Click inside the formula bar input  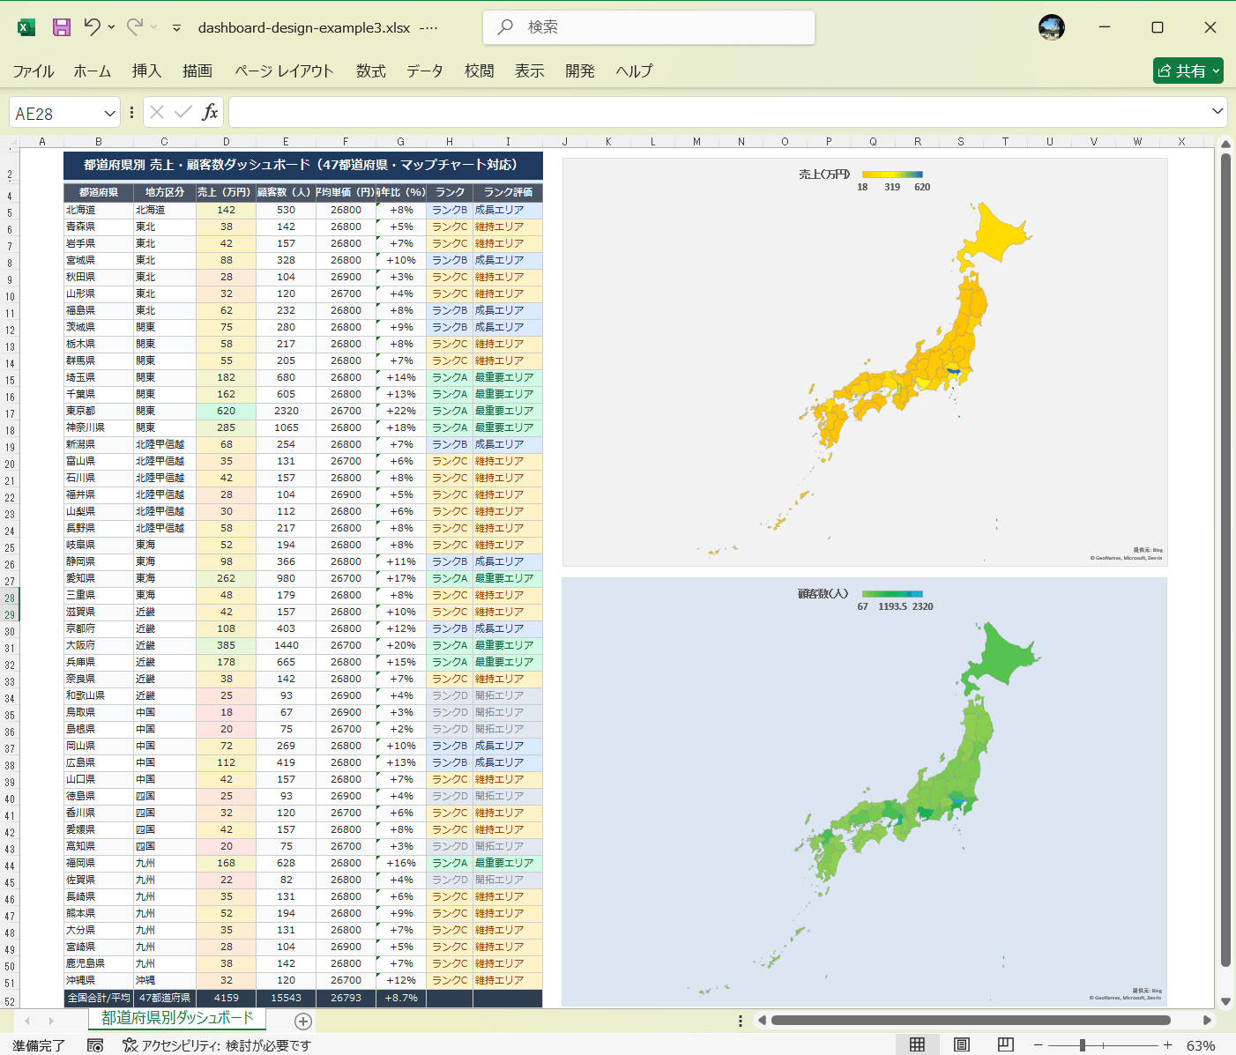(x=719, y=112)
